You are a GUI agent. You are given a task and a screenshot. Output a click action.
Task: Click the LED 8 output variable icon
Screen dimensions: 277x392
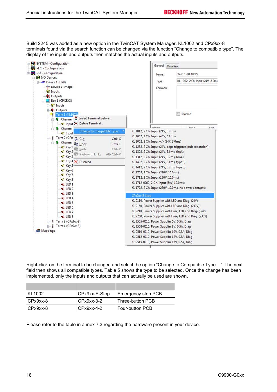[x=63, y=217]
